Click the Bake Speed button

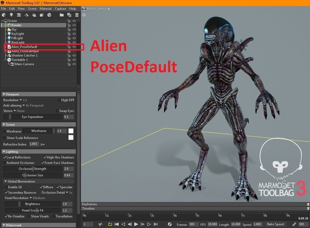(275, 224)
